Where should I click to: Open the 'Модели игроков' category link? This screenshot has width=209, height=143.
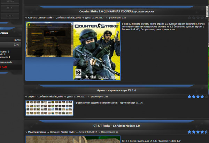pos(37,132)
